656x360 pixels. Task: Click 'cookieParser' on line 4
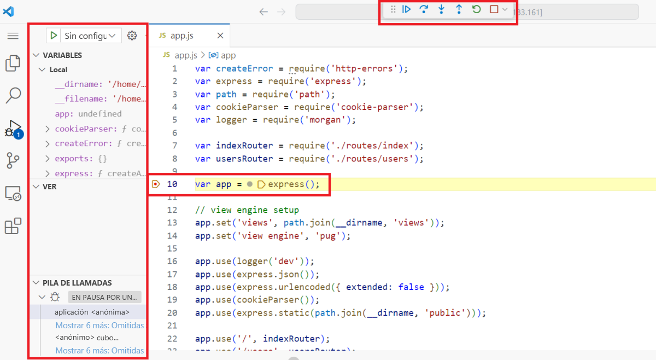click(x=247, y=107)
